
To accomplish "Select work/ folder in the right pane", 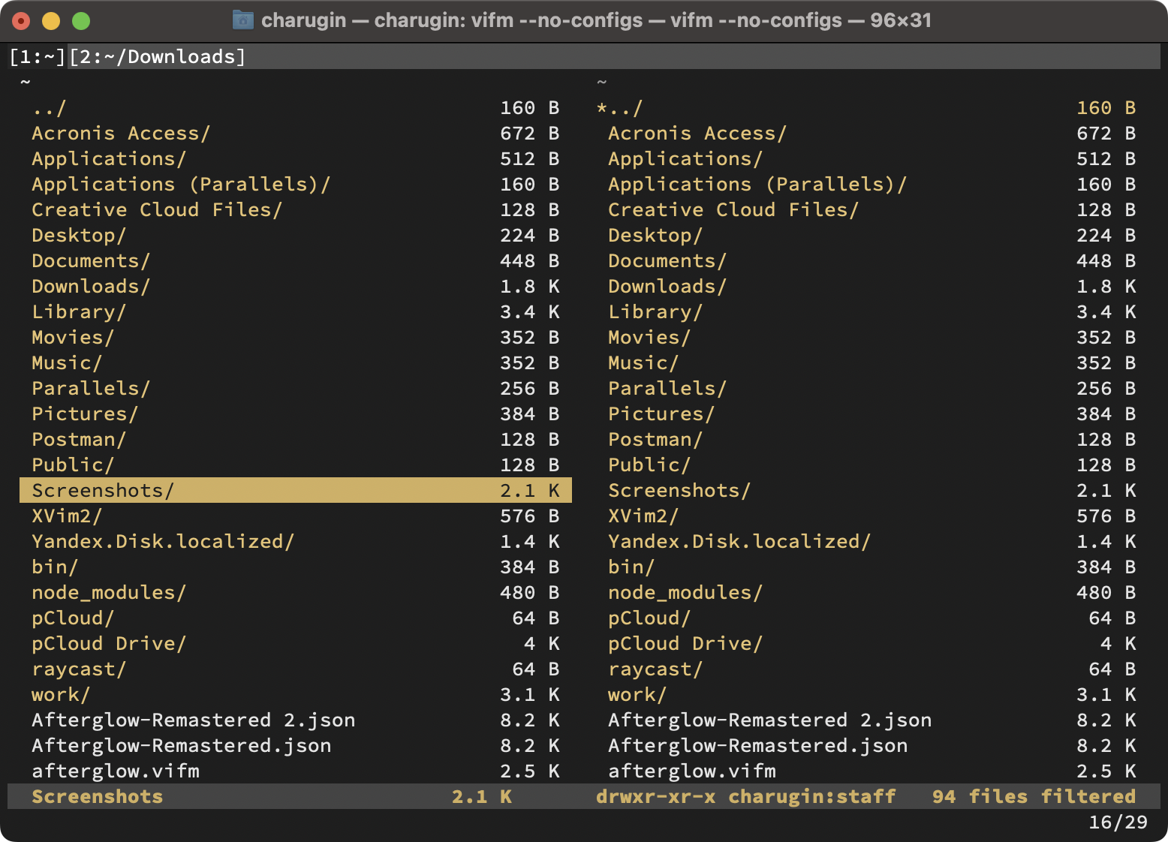I will coord(872,694).
